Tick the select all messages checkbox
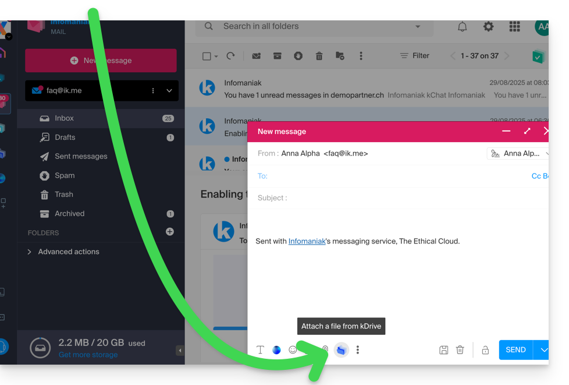This screenshot has width=569, height=385. (x=207, y=56)
